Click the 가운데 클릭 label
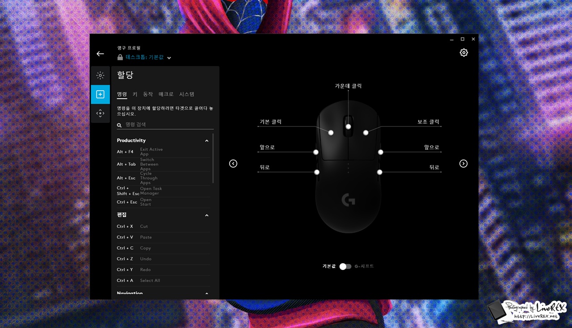572x328 pixels. (x=348, y=86)
